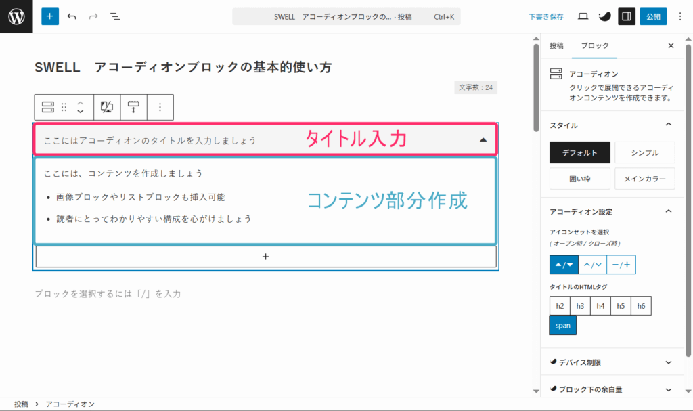Switch to the 投稿 tab in sidebar
The height and width of the screenshot is (411, 693).
pos(556,45)
